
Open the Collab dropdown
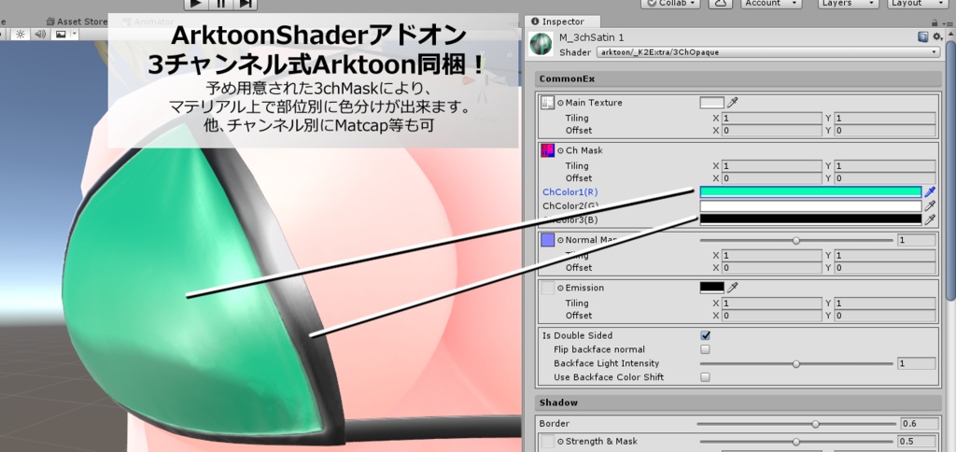coord(671,3)
